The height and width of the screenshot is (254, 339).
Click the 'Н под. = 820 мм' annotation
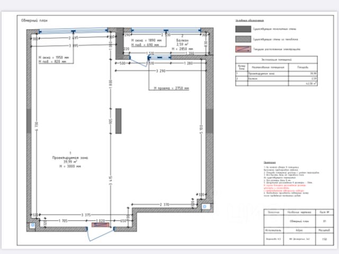52,62
